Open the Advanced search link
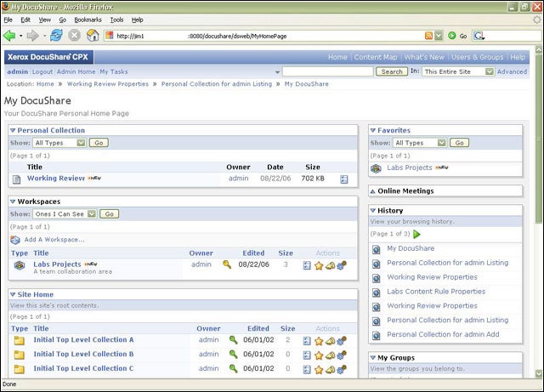Viewport: 544px width, 392px height. tap(512, 71)
